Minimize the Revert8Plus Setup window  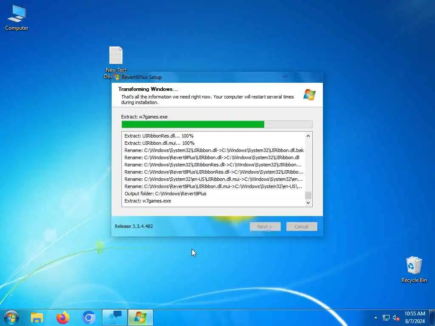point(285,77)
